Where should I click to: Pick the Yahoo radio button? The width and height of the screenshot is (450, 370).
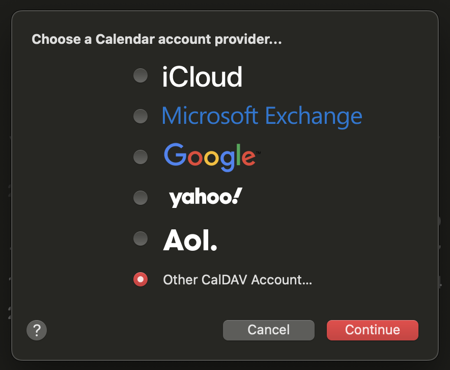pyautogui.click(x=140, y=198)
